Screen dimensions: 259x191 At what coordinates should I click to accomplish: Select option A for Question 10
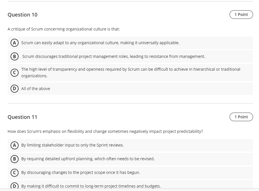[14, 42]
